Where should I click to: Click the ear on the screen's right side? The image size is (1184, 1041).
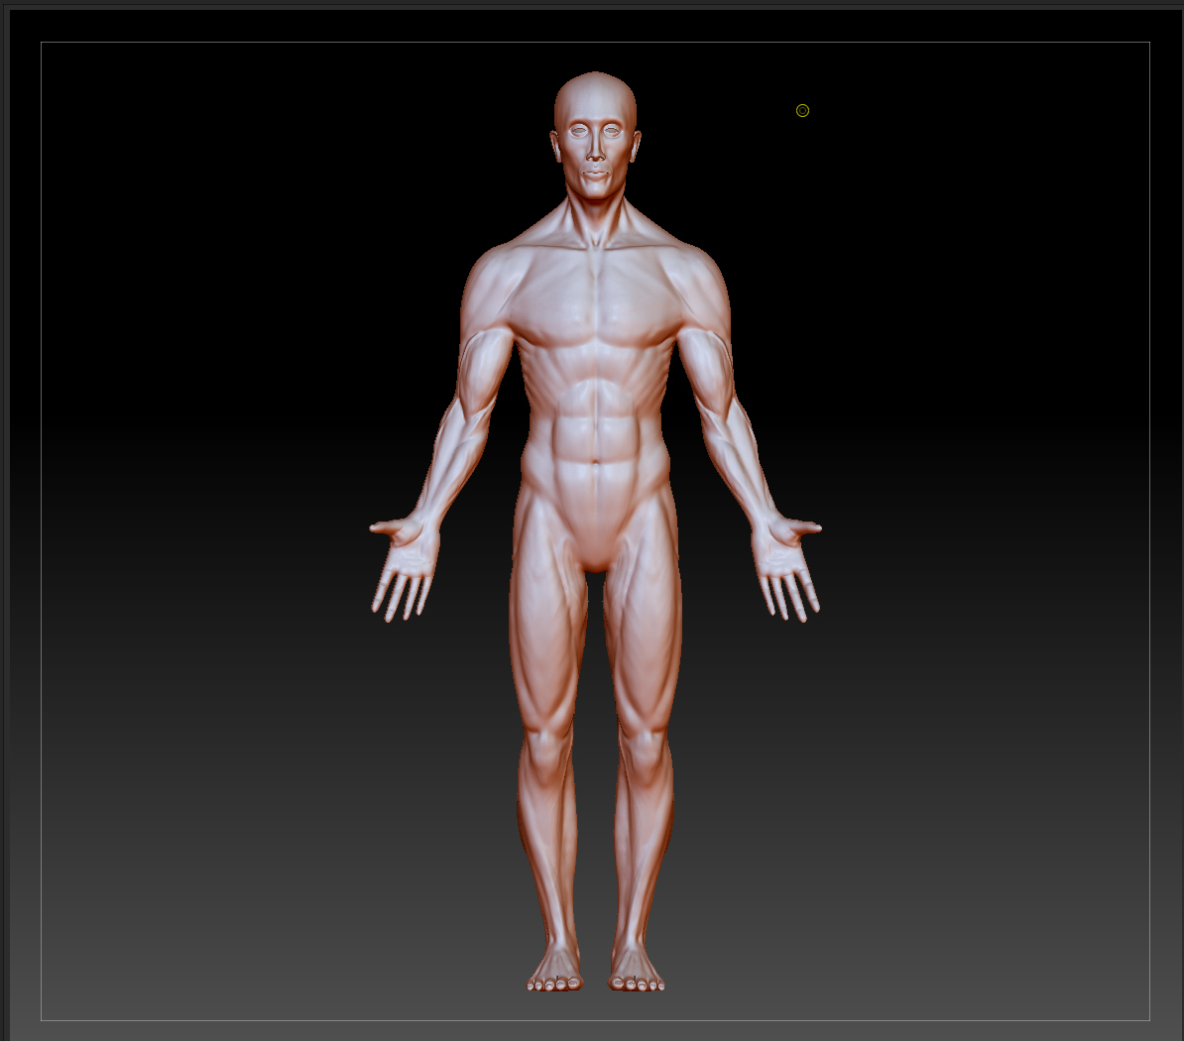pyautogui.click(x=636, y=146)
